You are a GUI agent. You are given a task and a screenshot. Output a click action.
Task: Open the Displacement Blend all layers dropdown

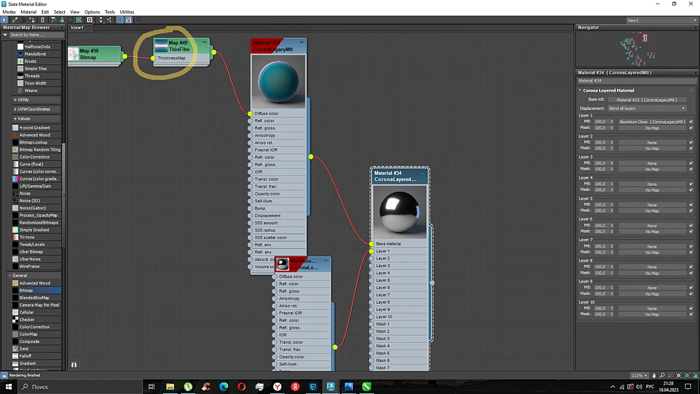pos(647,108)
